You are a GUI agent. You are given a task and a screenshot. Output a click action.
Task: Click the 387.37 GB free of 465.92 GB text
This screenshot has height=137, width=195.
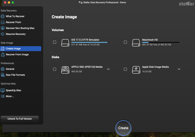[157, 45]
